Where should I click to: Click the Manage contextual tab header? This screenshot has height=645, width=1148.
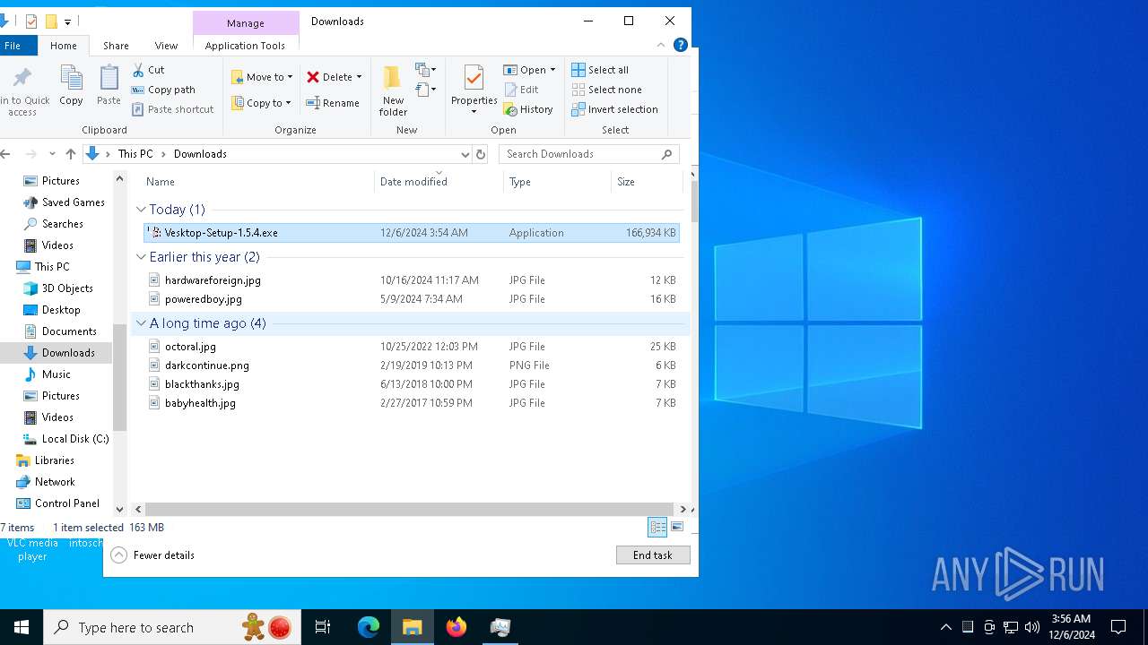[x=246, y=23]
